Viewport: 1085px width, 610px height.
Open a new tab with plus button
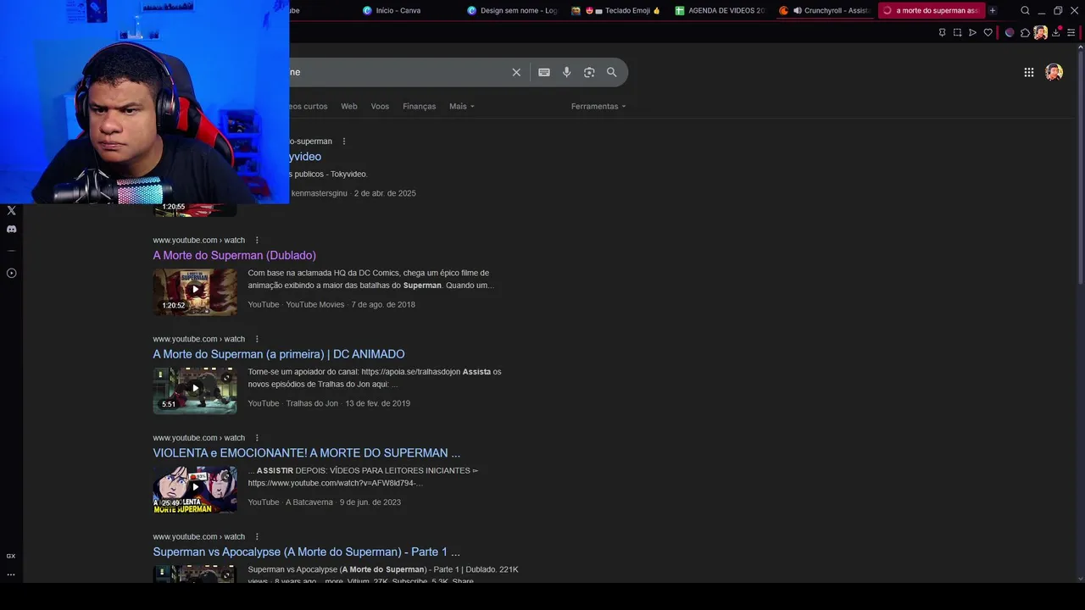coord(993,11)
